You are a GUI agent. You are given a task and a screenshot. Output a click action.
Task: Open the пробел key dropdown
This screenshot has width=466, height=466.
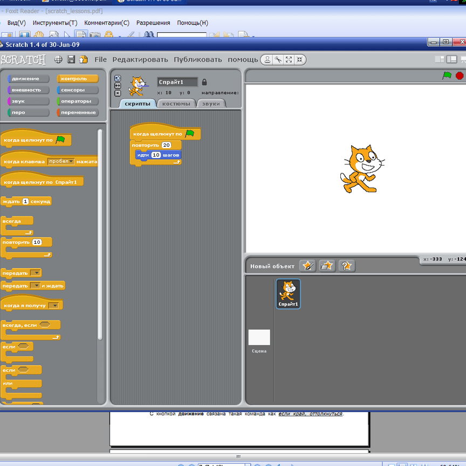60,161
